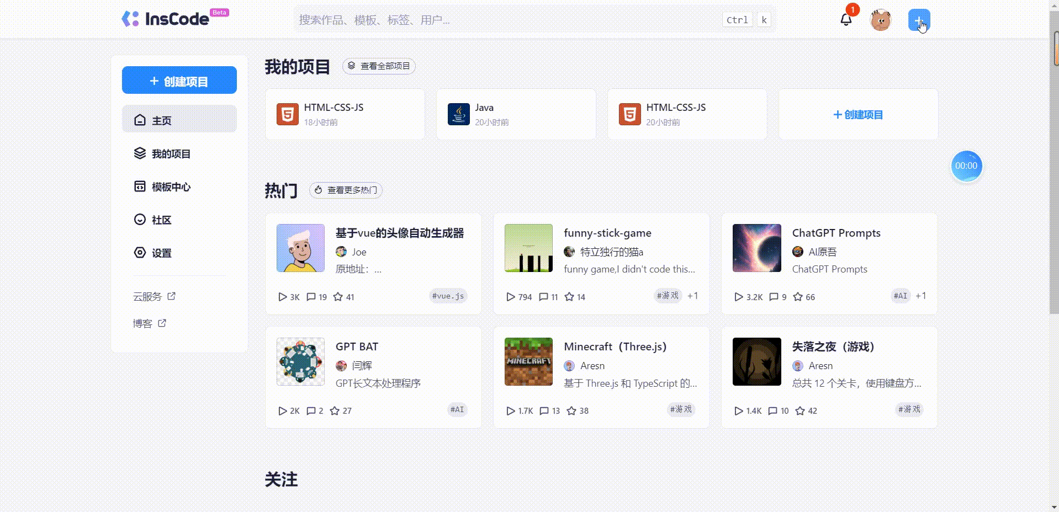1059x512 pixels.
Task: Click the blue 创建项目 button in sidebar
Action: click(179, 79)
